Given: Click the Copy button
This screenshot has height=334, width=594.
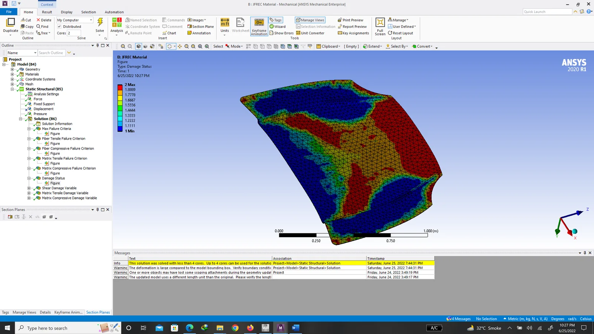Looking at the screenshot, I should (x=27, y=27).
